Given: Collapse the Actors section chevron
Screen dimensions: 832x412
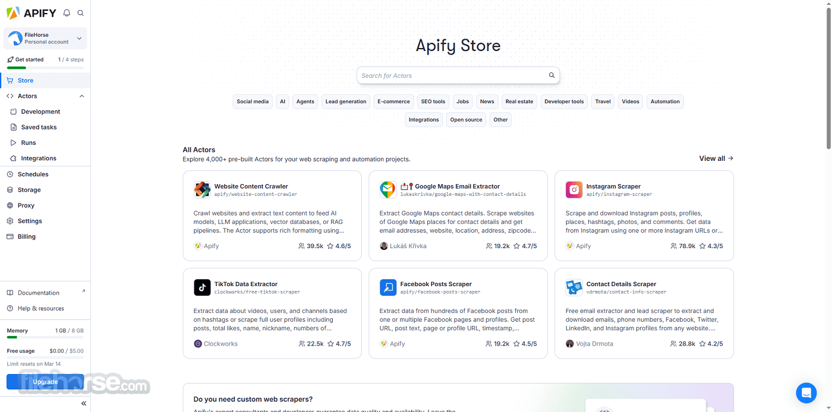Looking at the screenshot, I should (x=82, y=96).
